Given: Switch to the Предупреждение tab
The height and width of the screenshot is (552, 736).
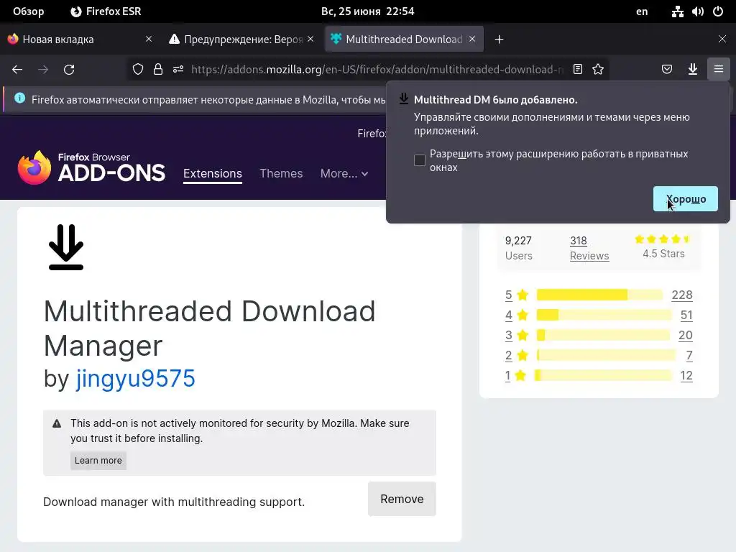Looking at the screenshot, I should [241, 40].
